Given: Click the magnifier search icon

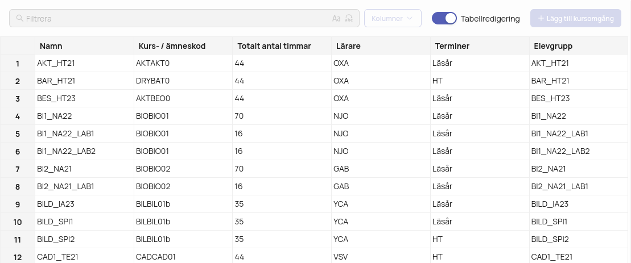Looking at the screenshot, I should [x=19, y=18].
